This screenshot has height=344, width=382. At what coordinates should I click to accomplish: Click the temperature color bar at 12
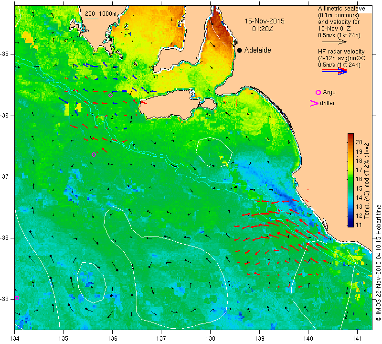click(x=350, y=216)
